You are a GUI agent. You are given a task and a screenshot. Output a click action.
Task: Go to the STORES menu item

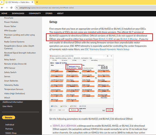pos(49,13)
